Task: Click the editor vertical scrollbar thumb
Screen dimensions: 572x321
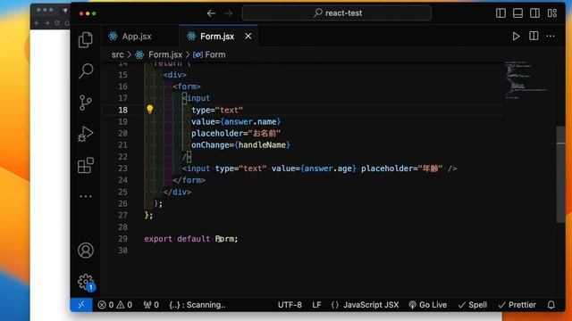Action: pos(560,174)
